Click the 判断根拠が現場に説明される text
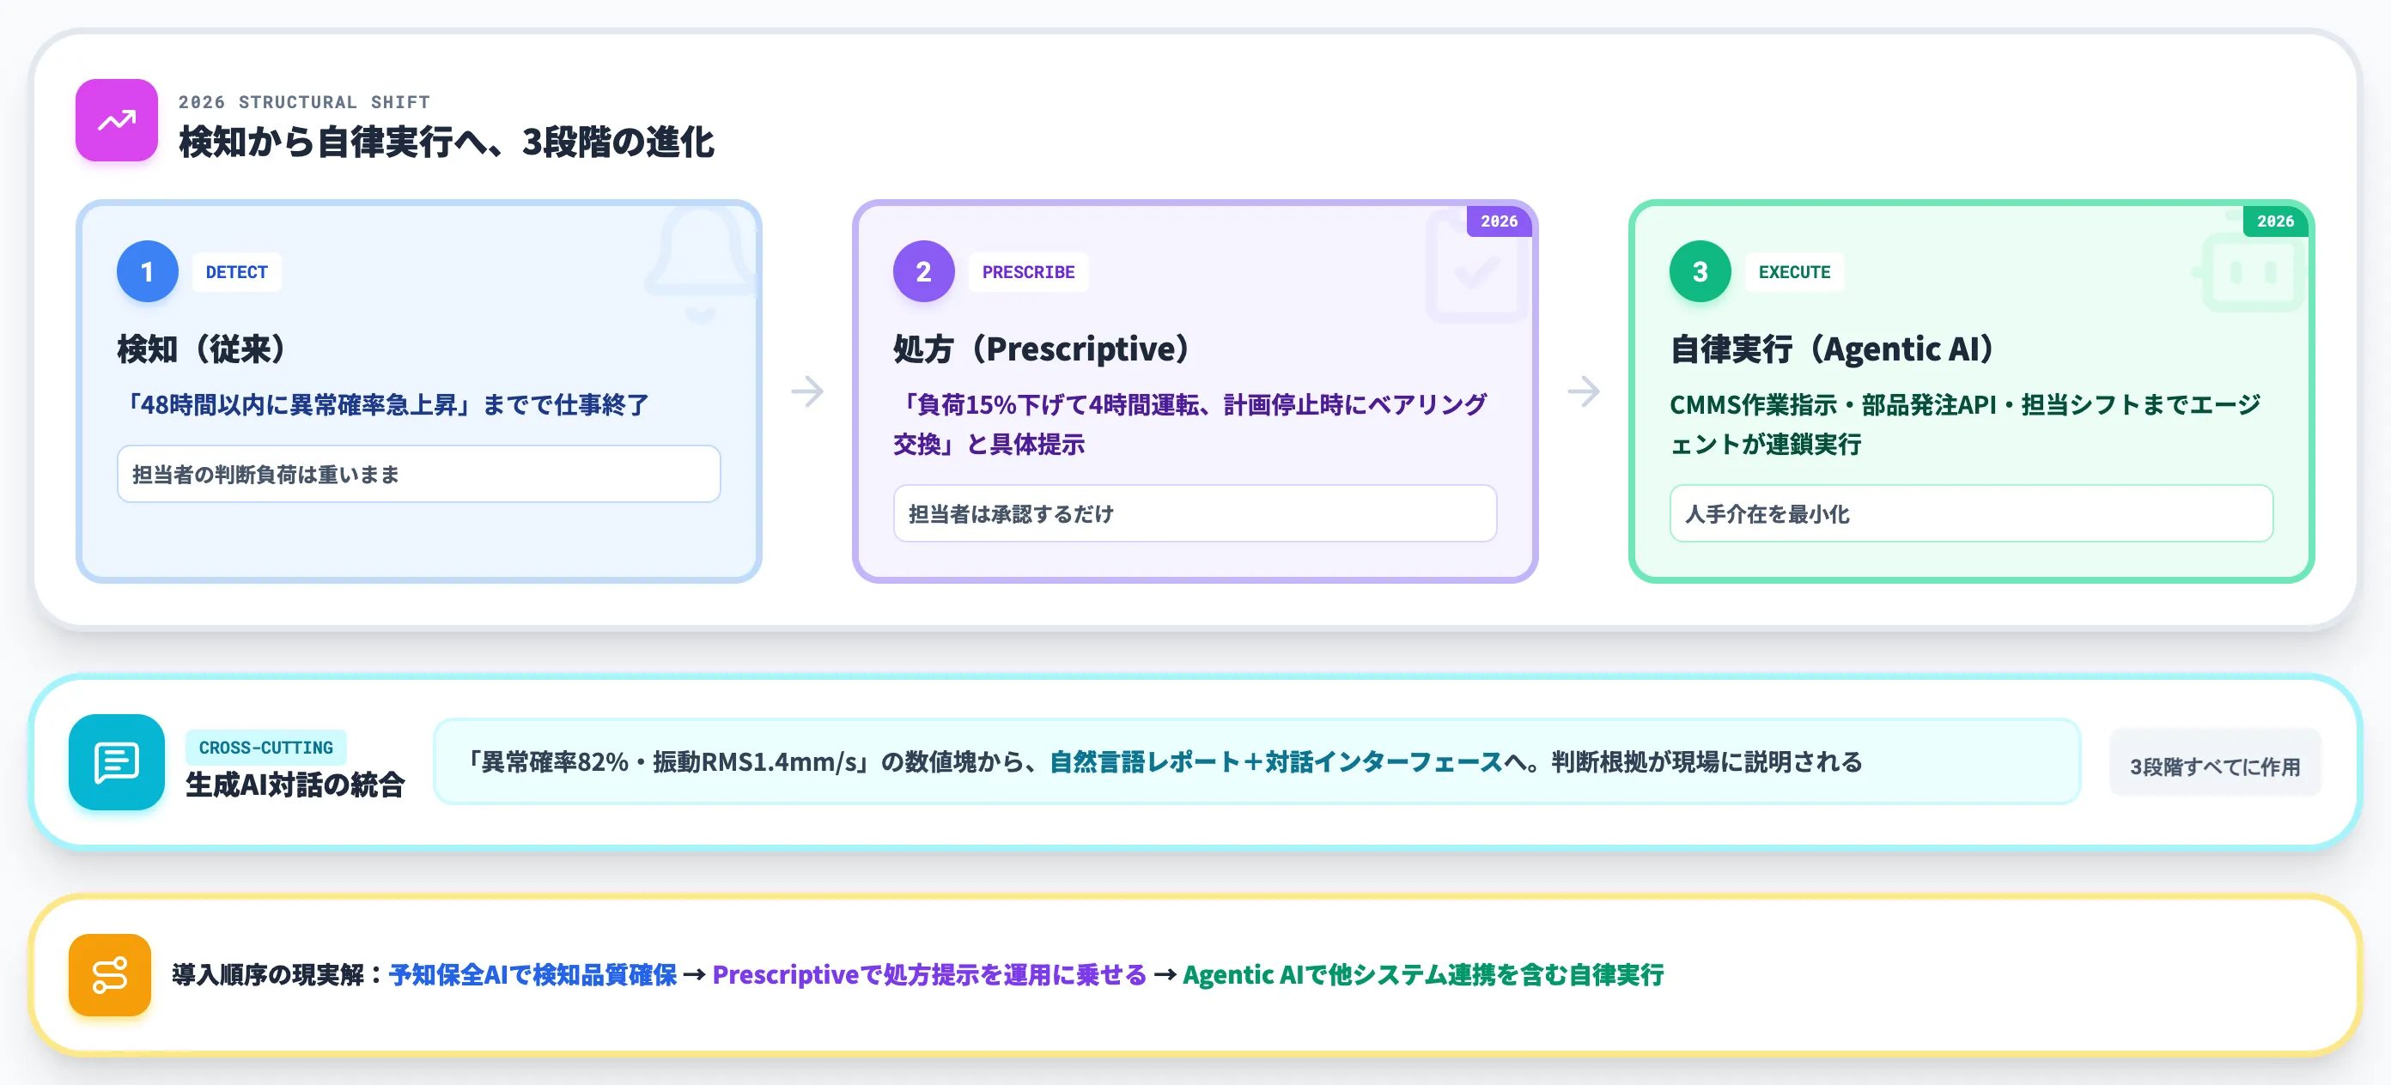 1706,761
